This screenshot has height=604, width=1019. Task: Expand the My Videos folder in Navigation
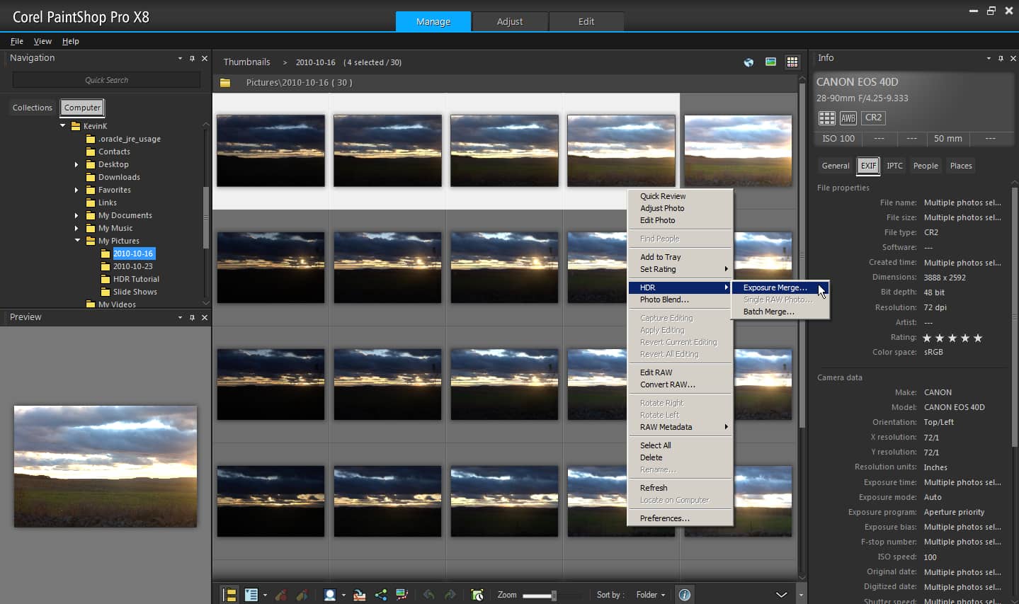coord(77,304)
